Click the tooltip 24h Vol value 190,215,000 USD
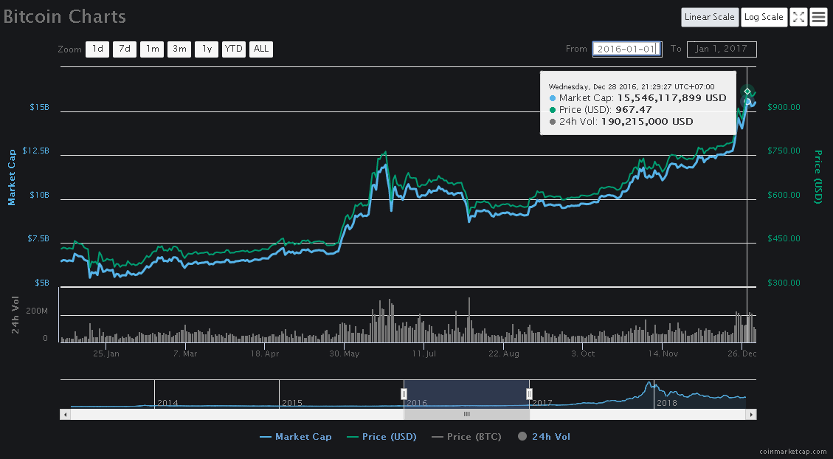833x459 pixels. (647, 122)
